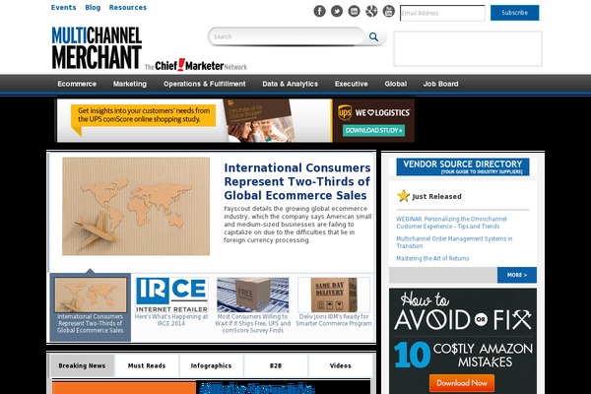Open the Vendor Source Directory banner
The width and height of the screenshot is (591, 394).
coord(463,166)
